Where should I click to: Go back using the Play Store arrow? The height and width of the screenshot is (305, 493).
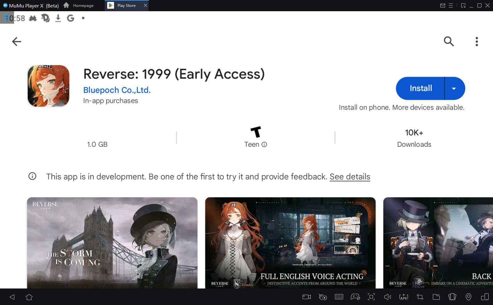17,41
